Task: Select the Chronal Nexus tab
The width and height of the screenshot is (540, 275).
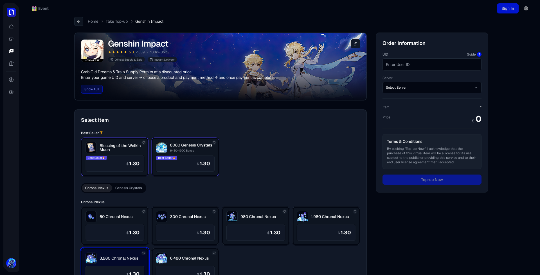Action: (x=97, y=188)
